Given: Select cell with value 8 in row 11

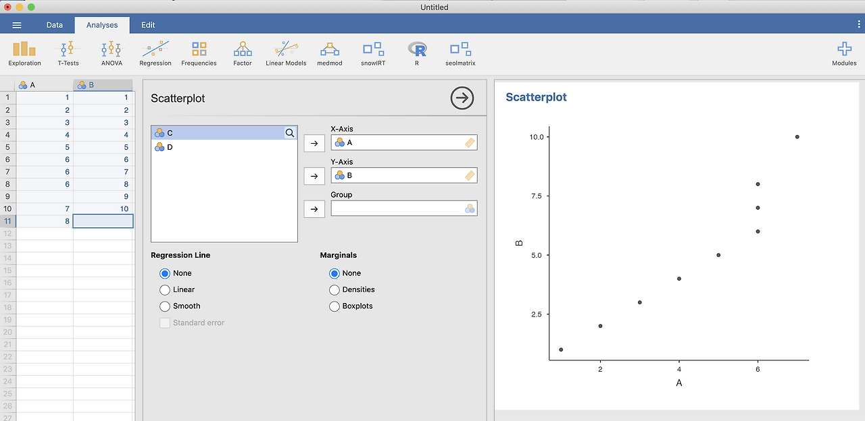Looking at the screenshot, I should pos(44,221).
